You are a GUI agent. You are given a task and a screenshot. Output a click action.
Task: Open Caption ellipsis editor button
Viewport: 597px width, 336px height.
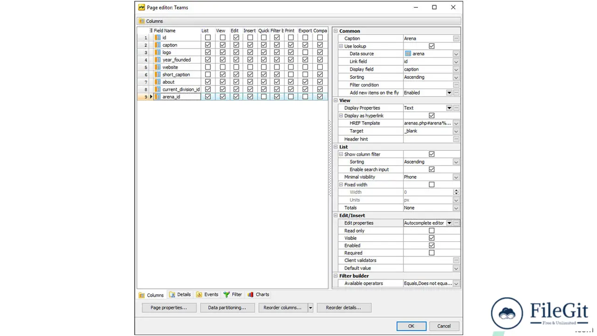click(456, 38)
